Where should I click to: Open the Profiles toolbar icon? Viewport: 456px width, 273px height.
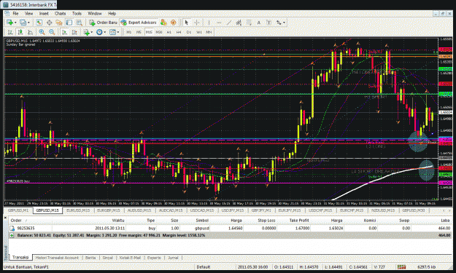pyautogui.click(x=23, y=23)
